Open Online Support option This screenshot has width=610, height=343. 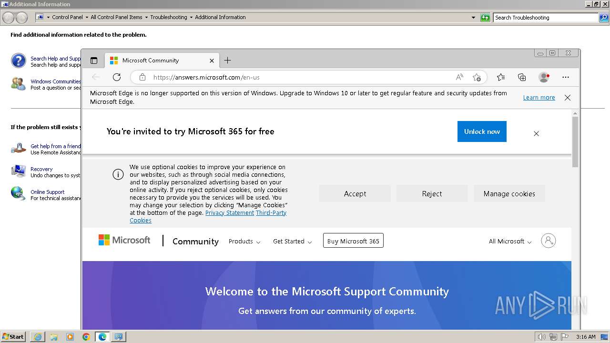tap(47, 192)
